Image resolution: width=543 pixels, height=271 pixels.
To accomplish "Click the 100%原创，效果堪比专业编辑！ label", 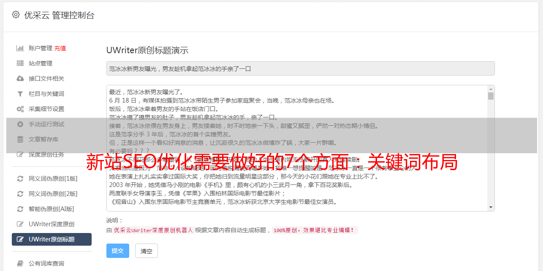I will (x=315, y=230).
